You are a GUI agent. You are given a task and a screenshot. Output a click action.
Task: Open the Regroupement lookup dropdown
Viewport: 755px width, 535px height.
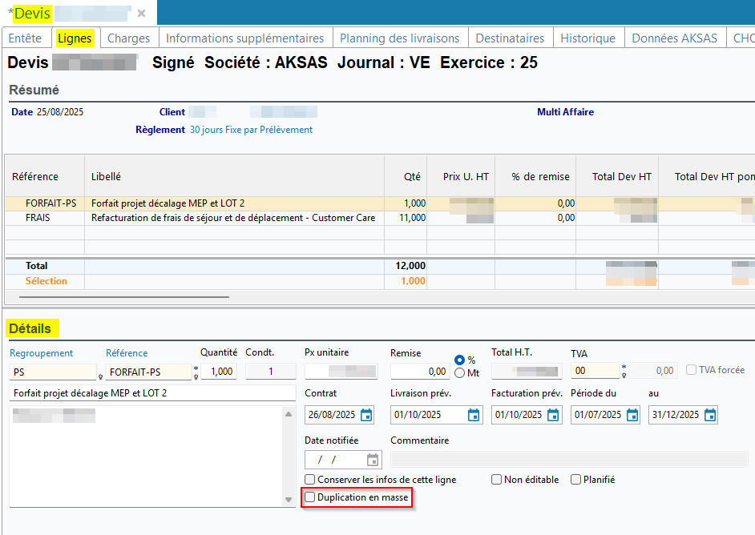(100, 375)
